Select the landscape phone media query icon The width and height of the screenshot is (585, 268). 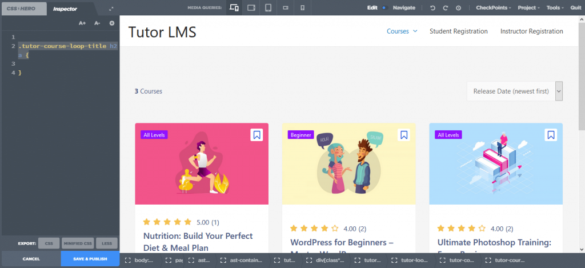coord(286,8)
